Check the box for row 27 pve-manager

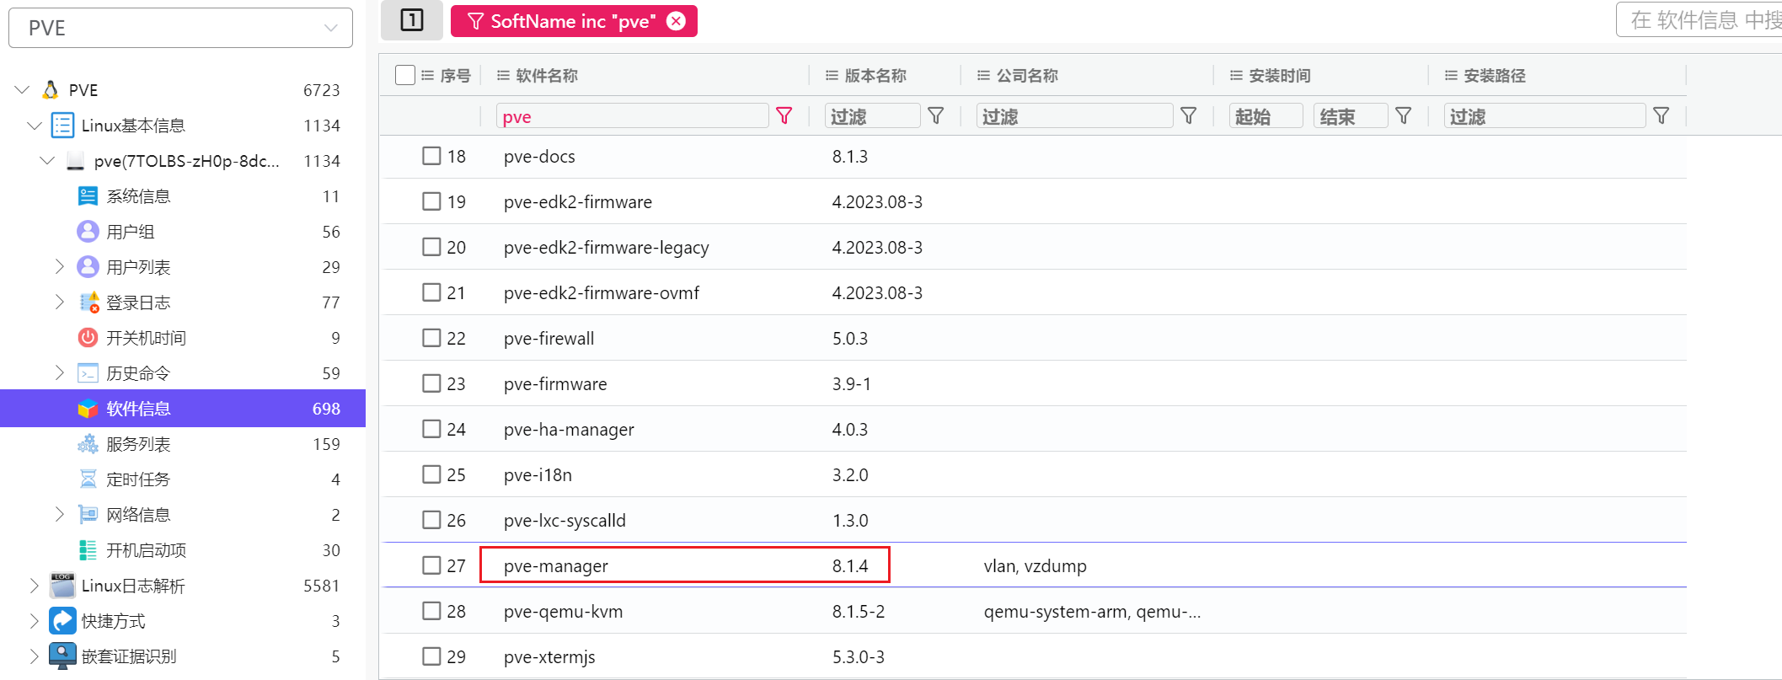[431, 565]
